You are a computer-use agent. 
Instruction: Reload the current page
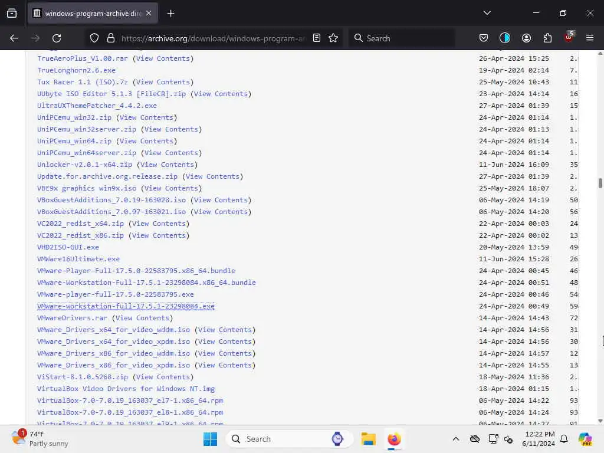point(57,38)
